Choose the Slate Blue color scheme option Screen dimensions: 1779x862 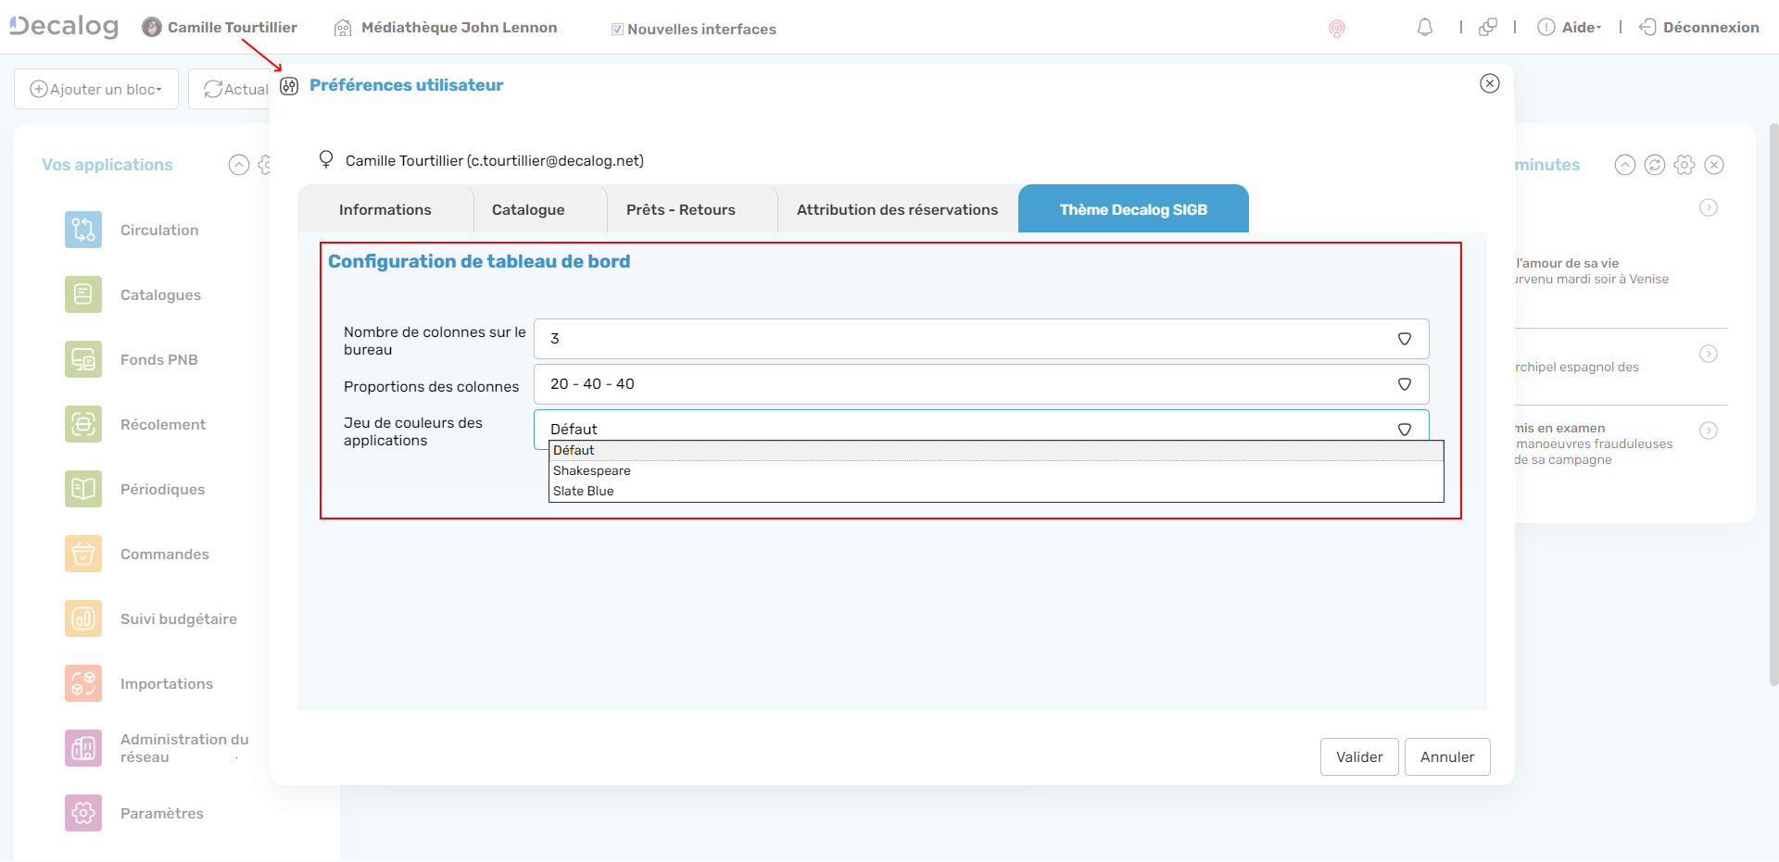584,491
